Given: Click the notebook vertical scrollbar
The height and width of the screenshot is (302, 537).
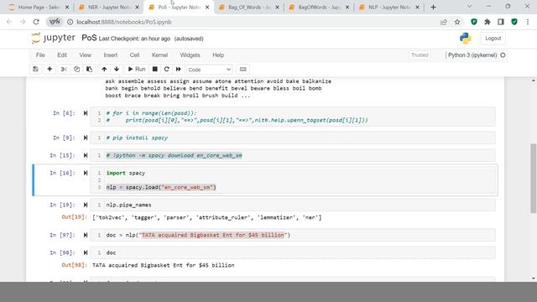Looking at the screenshot, I should coord(534,178).
